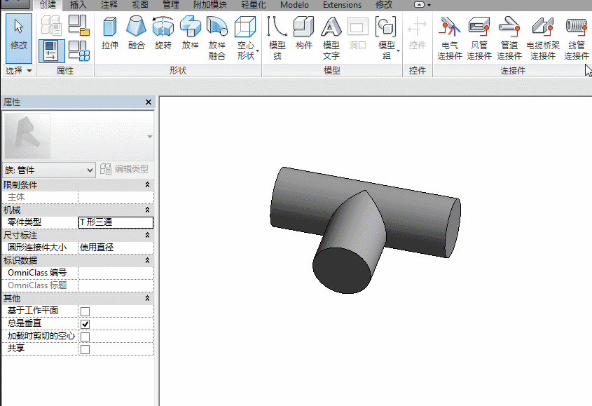Choose the 模型文字 model text tool
The width and height of the screenshot is (592, 406).
(331, 38)
